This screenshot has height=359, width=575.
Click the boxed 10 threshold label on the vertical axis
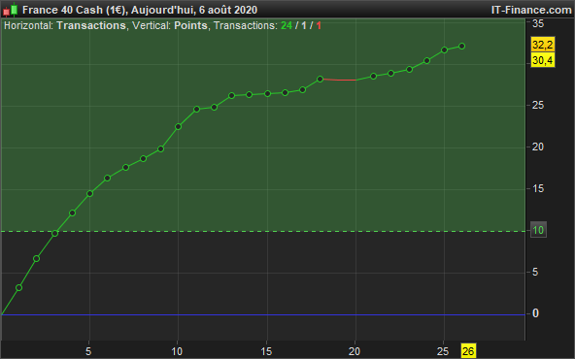538,230
